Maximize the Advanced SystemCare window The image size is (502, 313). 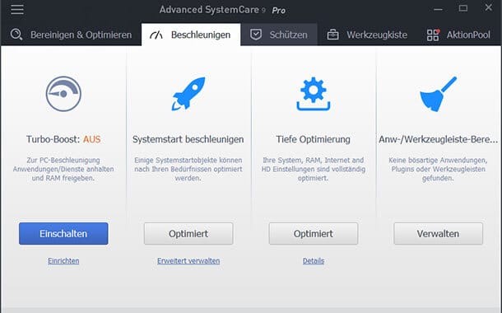point(463,8)
